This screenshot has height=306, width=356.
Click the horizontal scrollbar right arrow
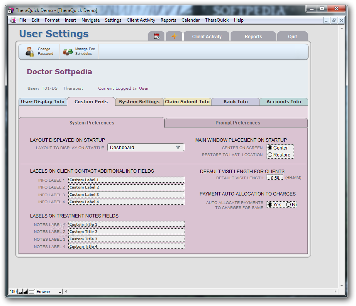335,291
